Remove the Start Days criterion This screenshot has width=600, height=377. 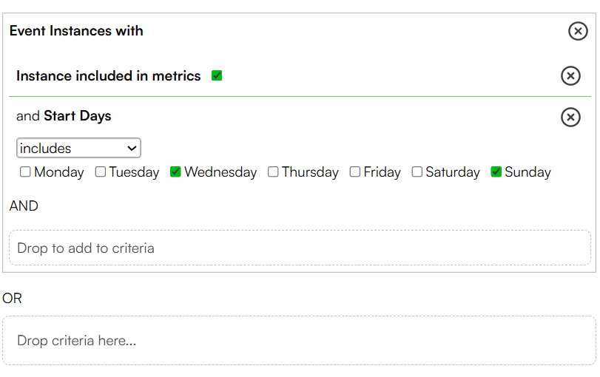(570, 117)
